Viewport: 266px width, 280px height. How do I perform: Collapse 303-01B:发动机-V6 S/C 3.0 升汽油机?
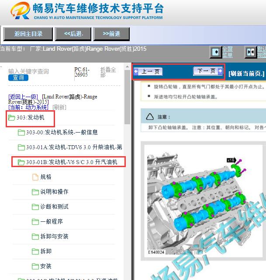[x=72, y=162]
